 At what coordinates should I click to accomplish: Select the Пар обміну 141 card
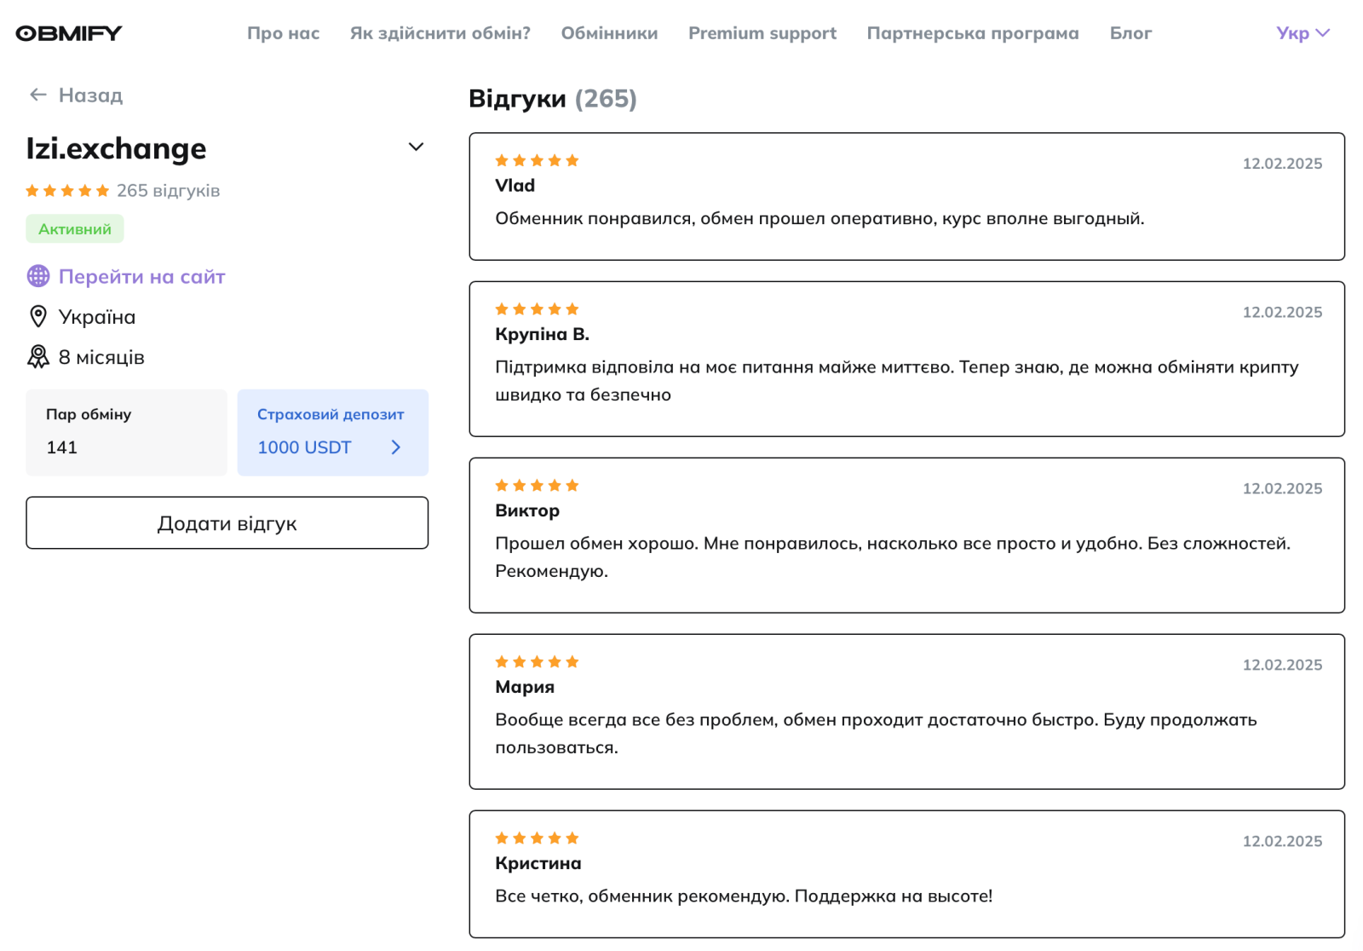[126, 433]
